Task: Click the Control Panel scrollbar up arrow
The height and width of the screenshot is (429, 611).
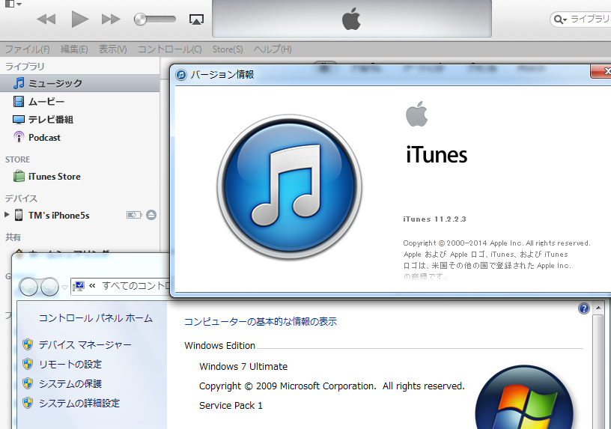Action: point(598,308)
